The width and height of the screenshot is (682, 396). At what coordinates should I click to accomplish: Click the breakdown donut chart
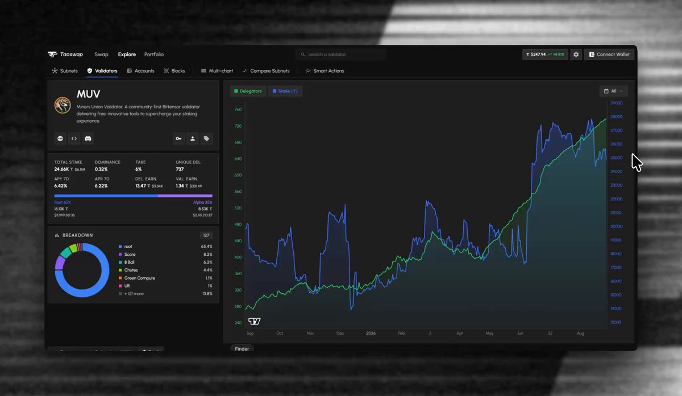(x=82, y=270)
